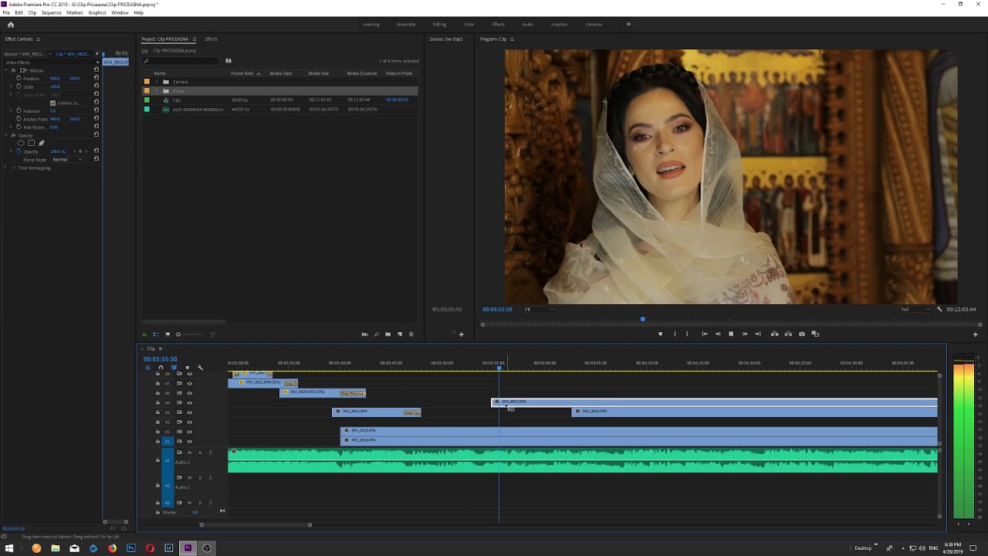Click the New Bin icon beside search field
Image resolution: width=988 pixels, height=556 pixels.
228,60
